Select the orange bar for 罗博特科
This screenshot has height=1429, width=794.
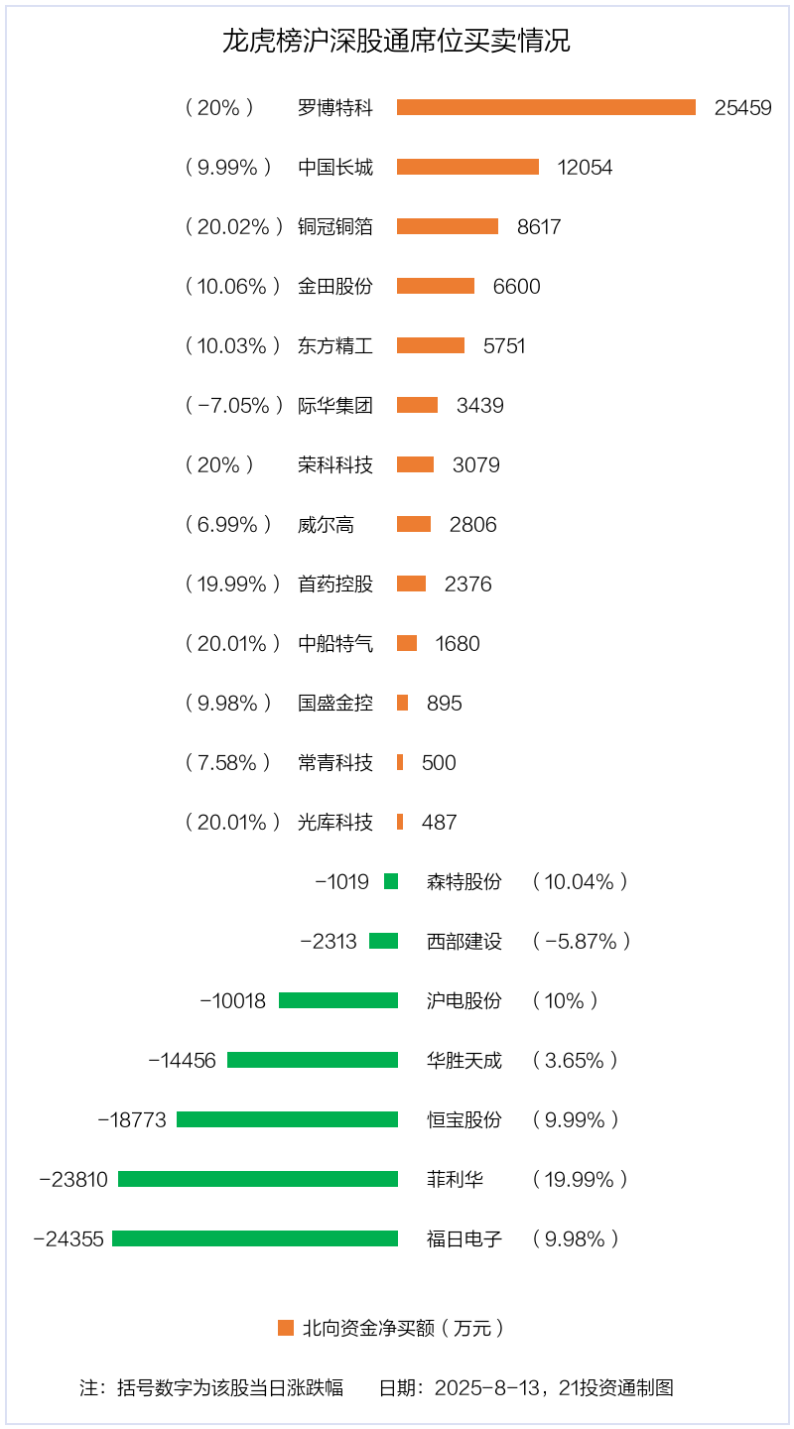546,107
